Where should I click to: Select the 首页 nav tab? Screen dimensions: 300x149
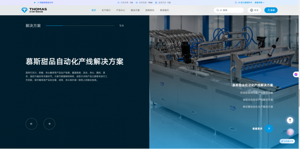click(x=94, y=10)
